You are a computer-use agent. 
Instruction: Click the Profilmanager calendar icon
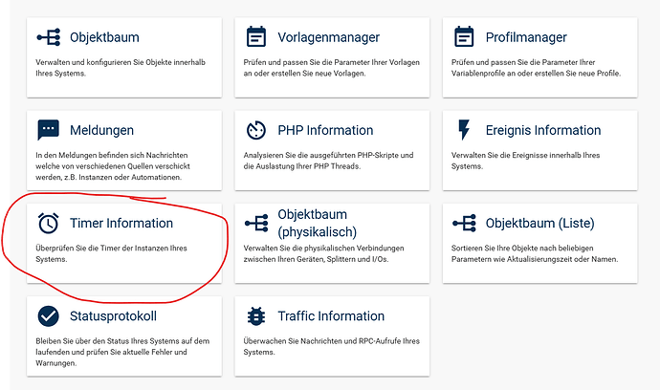click(x=465, y=37)
